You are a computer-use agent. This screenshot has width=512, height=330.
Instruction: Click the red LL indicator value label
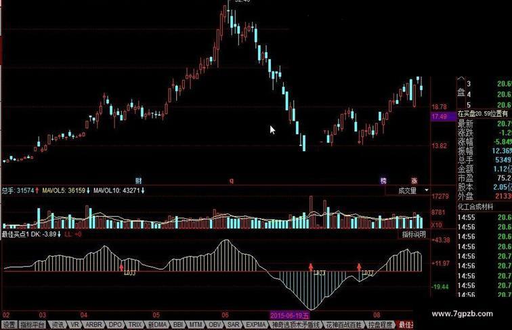pos(73,234)
